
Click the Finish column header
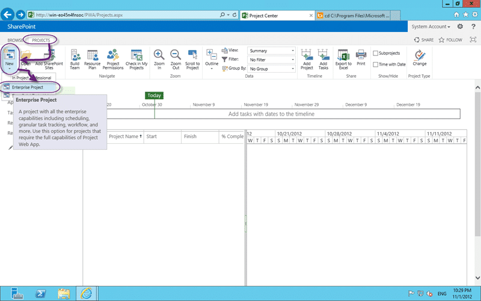click(200, 137)
